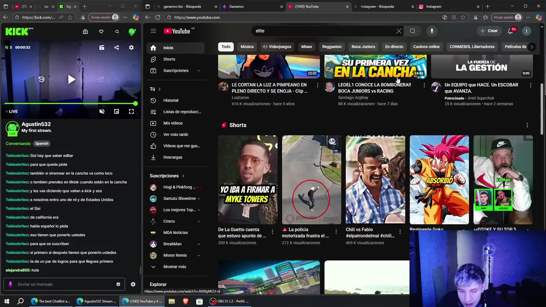Open Santiago Argibay channel link

click(353, 98)
